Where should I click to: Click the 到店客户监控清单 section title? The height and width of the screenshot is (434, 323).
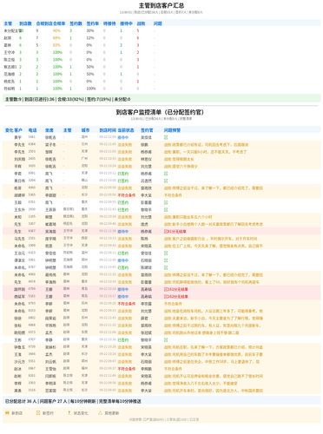click(160, 112)
